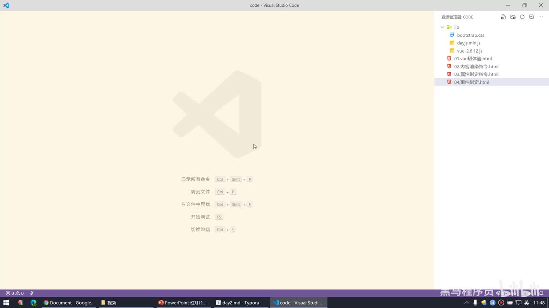
Task: Click the microphone tray icon
Action: point(476,302)
